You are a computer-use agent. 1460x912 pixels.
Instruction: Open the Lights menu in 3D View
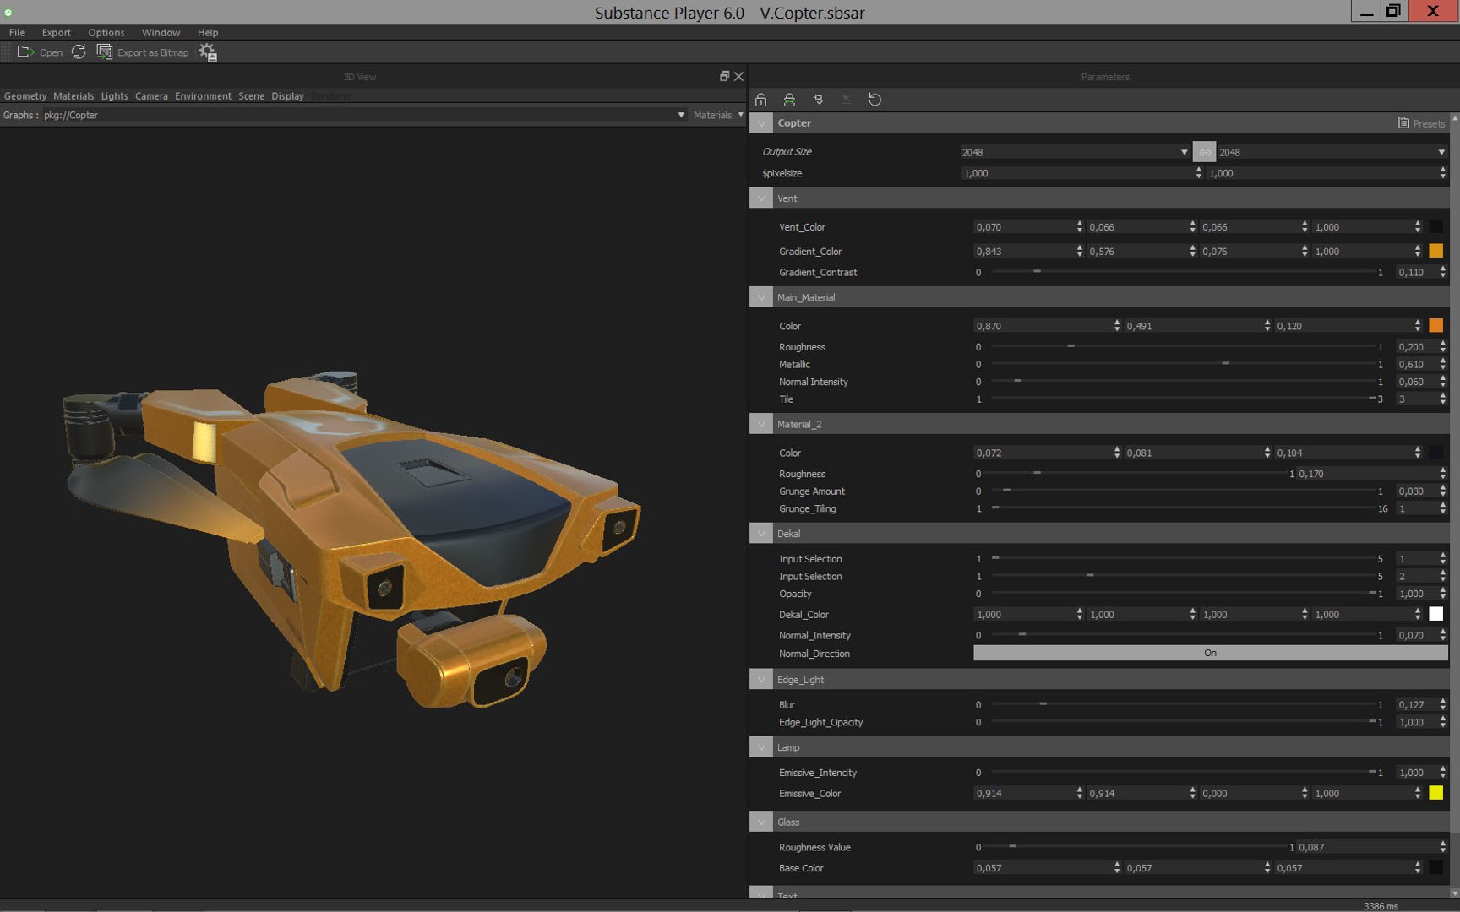click(114, 96)
